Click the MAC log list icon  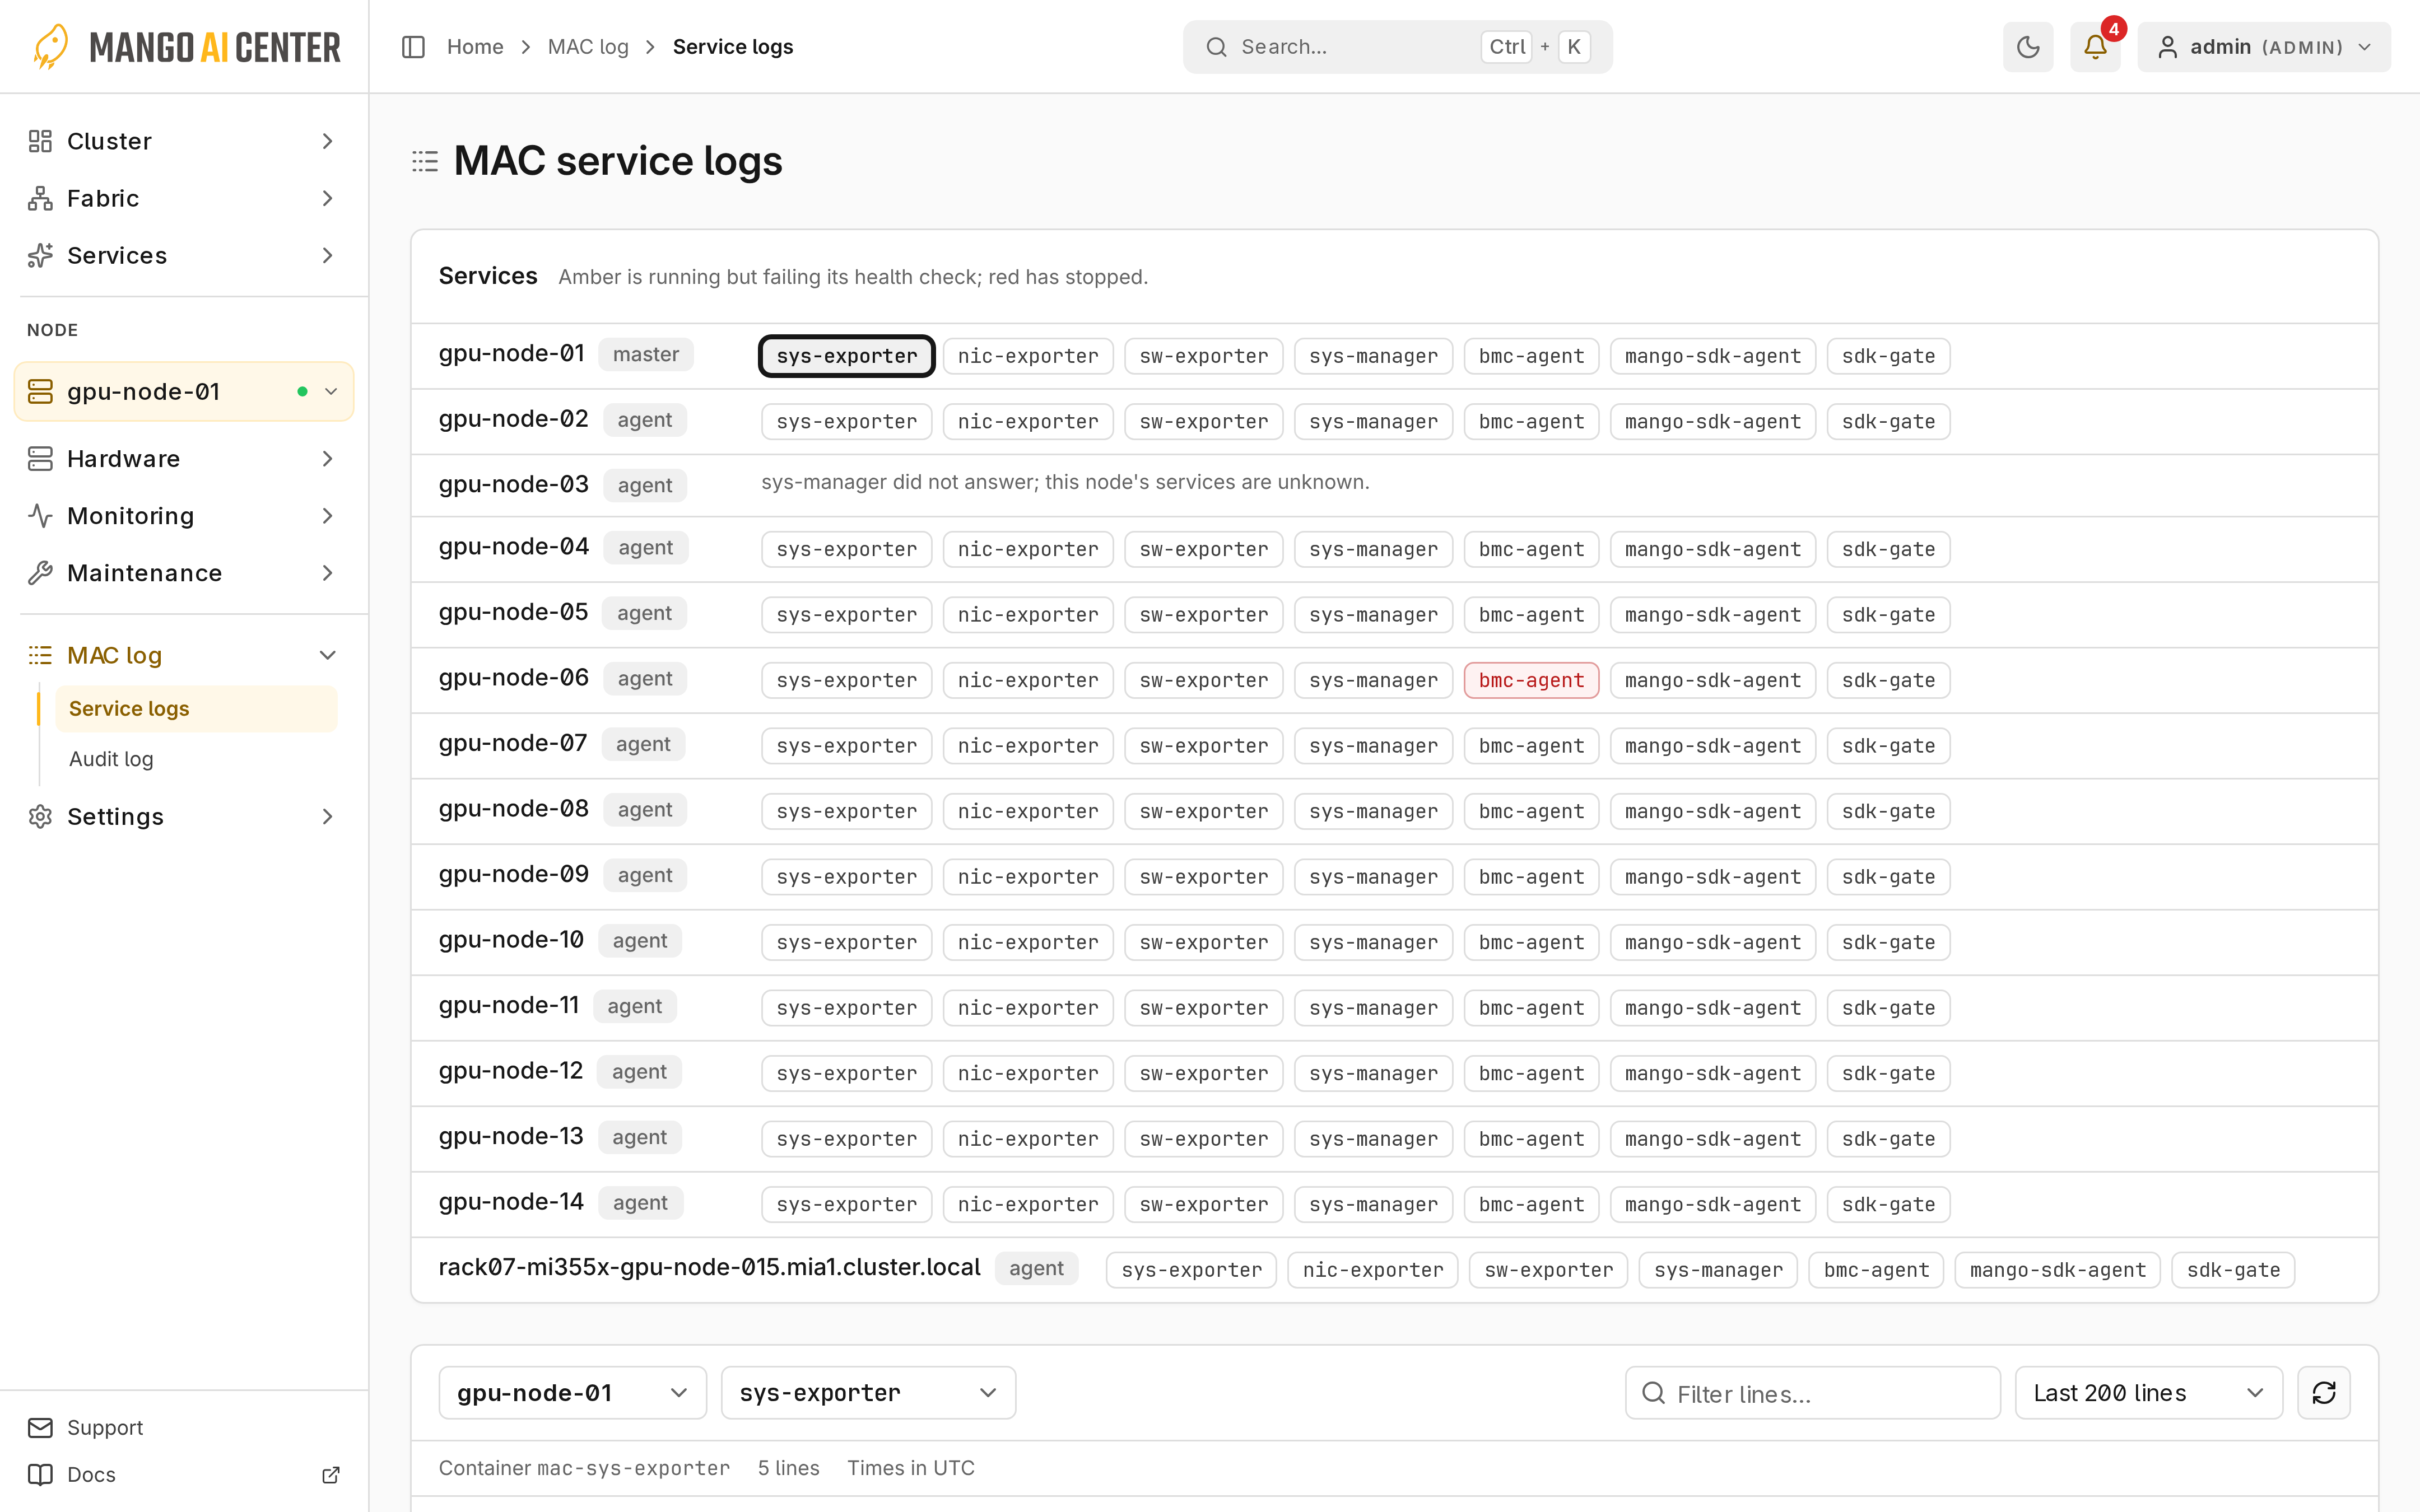40,655
